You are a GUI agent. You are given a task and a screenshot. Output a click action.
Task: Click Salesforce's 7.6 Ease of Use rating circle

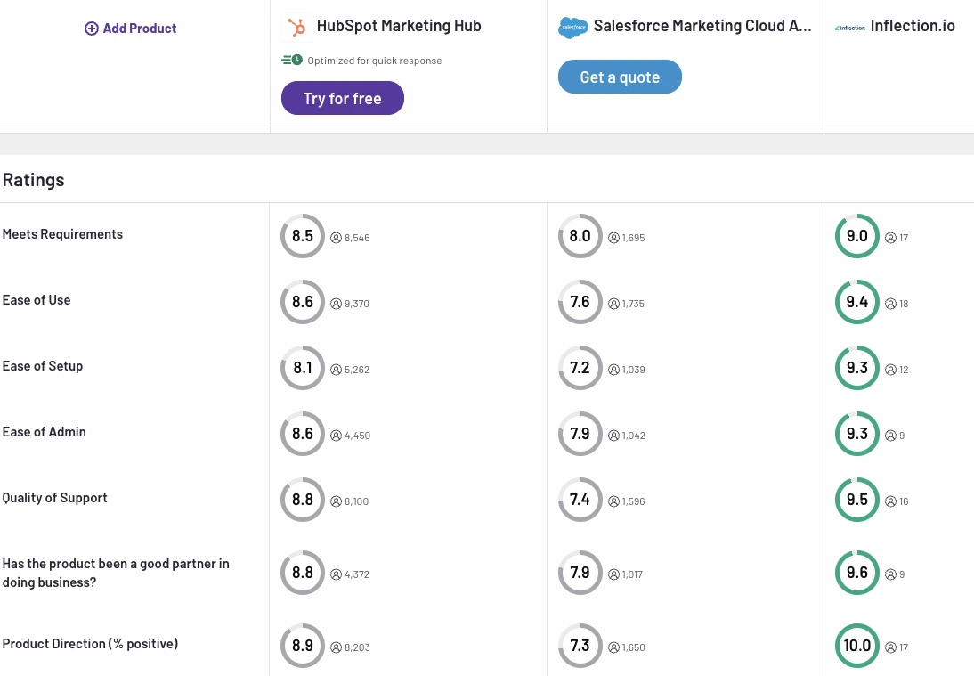580,302
